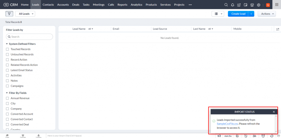
Task: Open the Reports module
Action: (122, 5)
